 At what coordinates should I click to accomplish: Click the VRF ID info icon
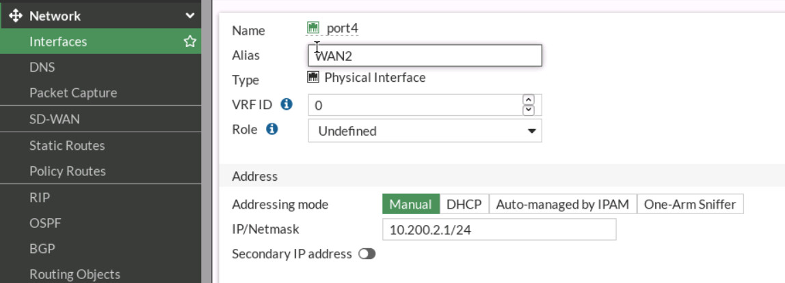[x=287, y=104]
